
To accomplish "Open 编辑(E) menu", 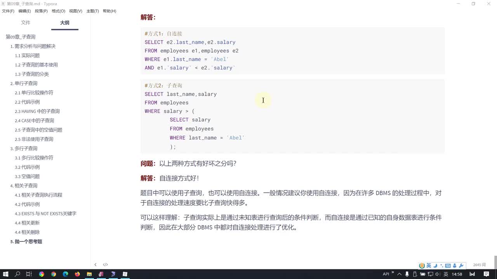I will pyautogui.click(x=24, y=11).
